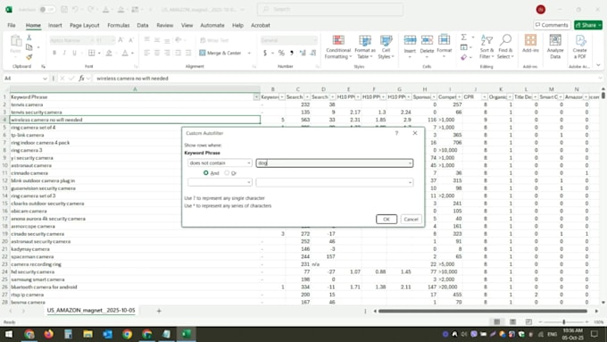
Task: Open the second criteria operator dropdown
Action: (x=220, y=182)
